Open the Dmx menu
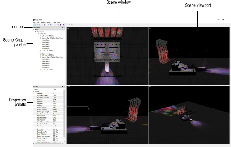The width and height of the screenshot is (231, 147). pyautogui.click(x=54, y=22)
